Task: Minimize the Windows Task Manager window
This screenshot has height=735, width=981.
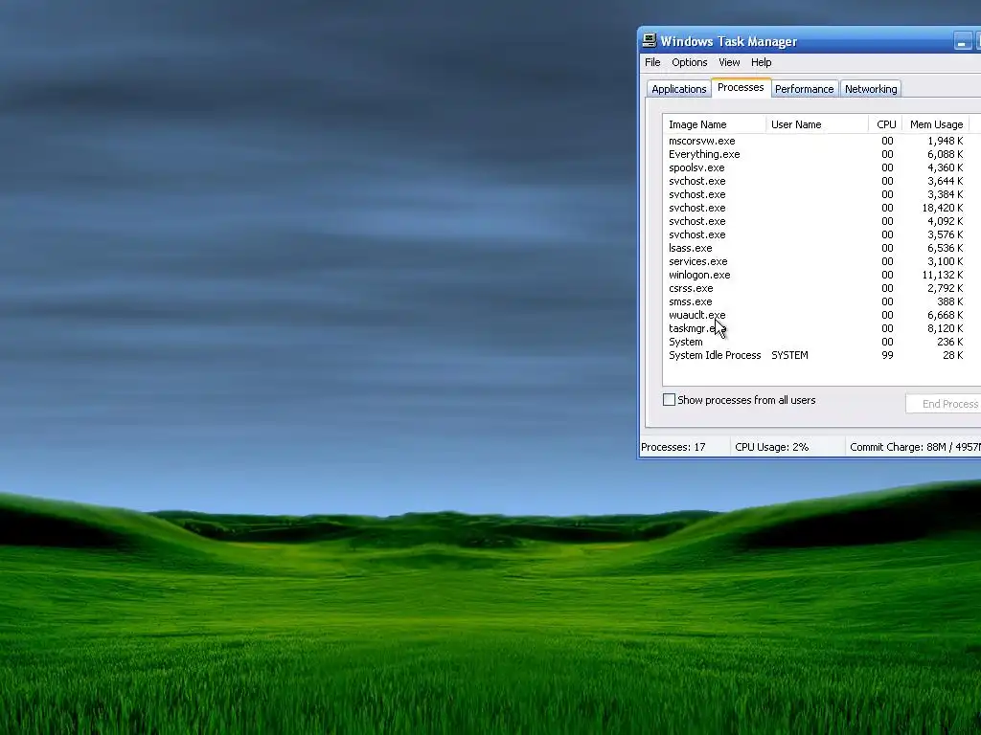Action: [x=963, y=42]
